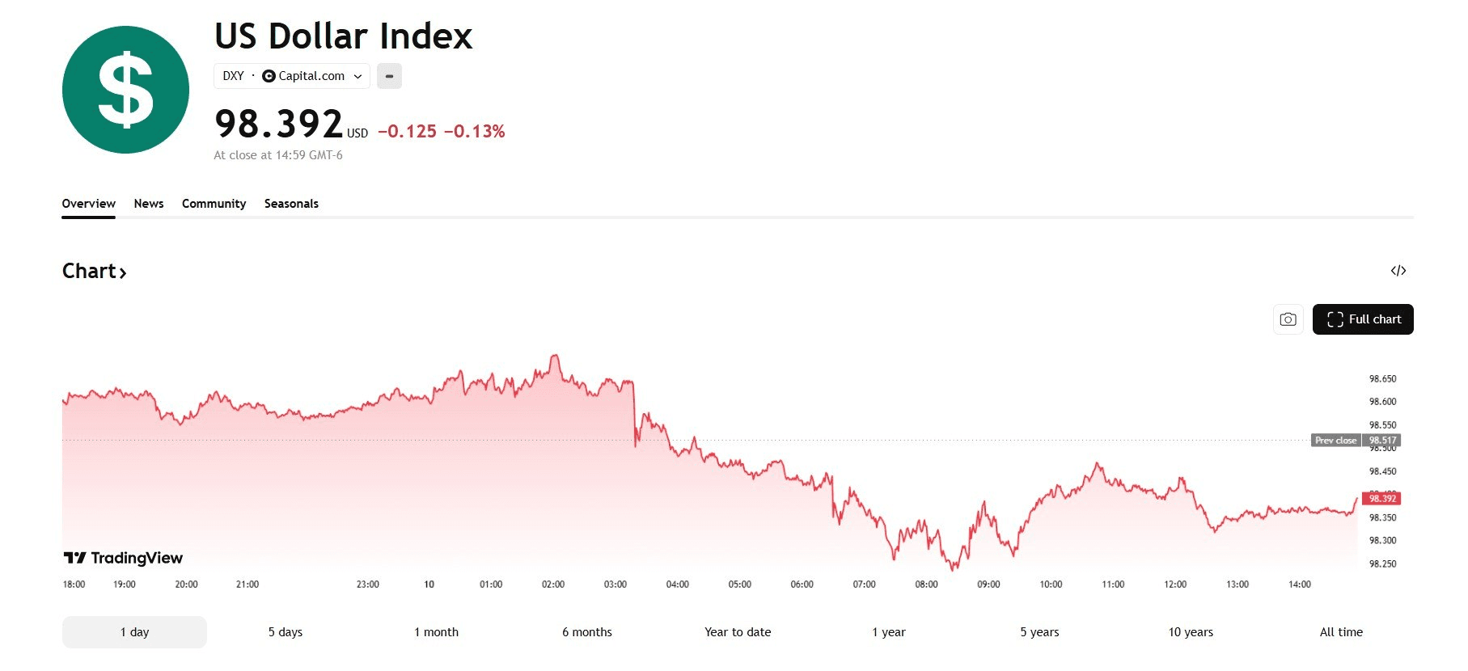Take a chart snapshot with camera icon
Screen dimensions: 1468x671
tap(1288, 319)
